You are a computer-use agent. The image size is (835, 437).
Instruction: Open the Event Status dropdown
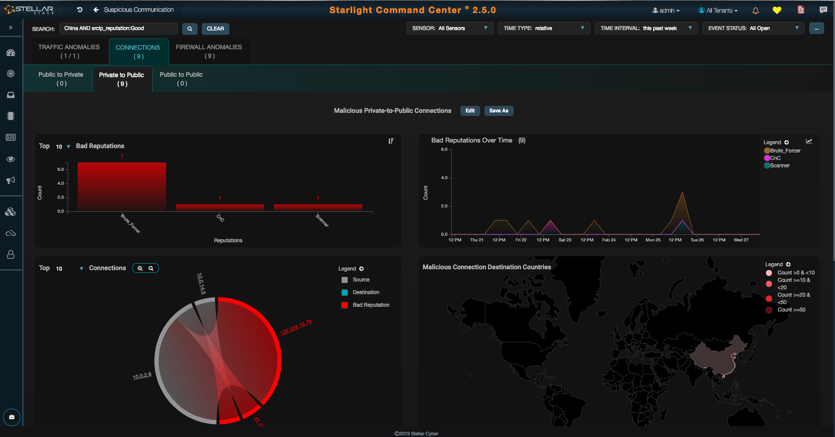(x=753, y=28)
